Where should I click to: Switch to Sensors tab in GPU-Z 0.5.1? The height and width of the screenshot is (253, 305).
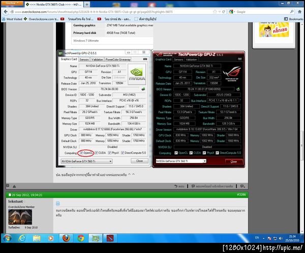pyautogui.click(x=84, y=59)
